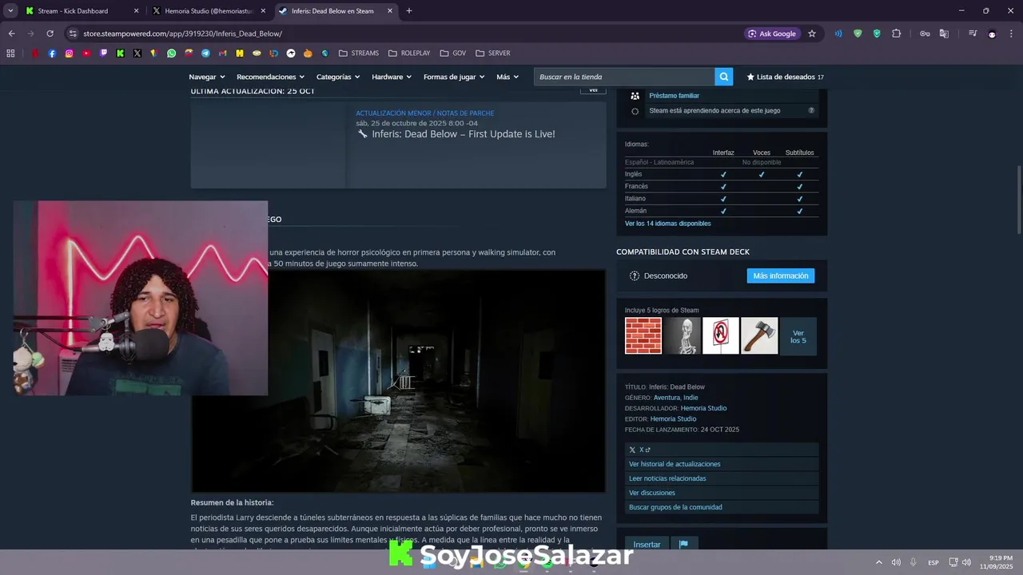Image resolution: width=1023 pixels, height=575 pixels.
Task: Expand the Hardware dropdown menu
Action: [392, 77]
